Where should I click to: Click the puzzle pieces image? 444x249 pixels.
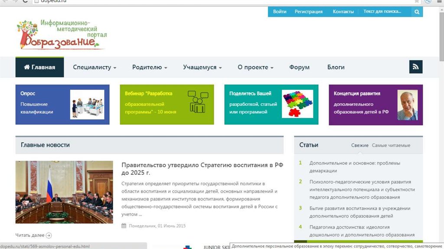coord(297,104)
